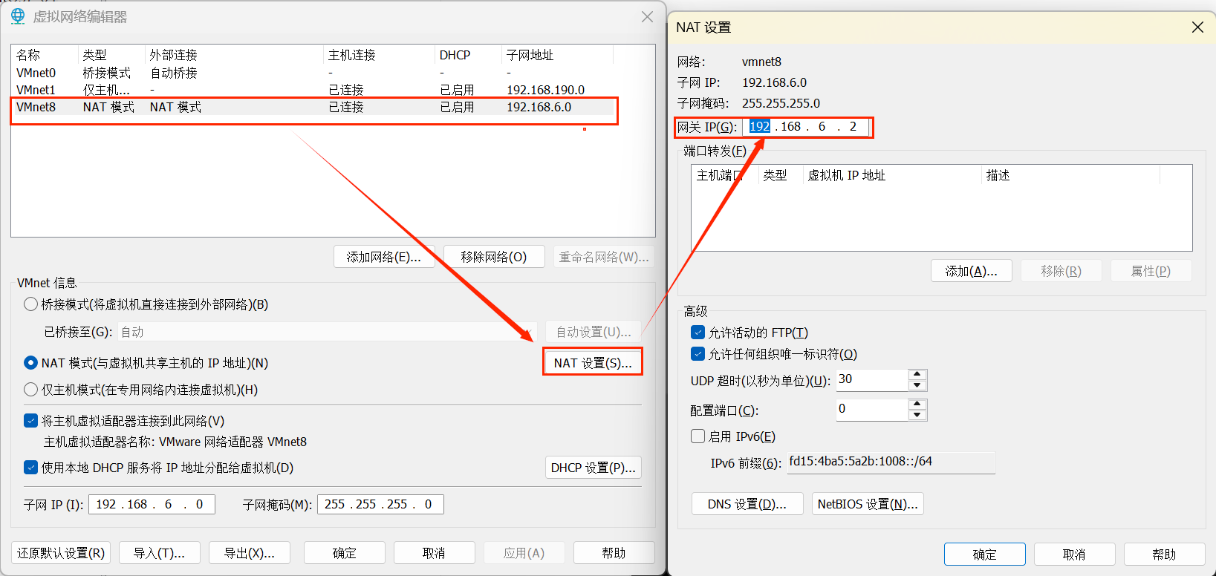The width and height of the screenshot is (1216, 576).
Task: Close the NAT 设置 dialog
Action: (x=1197, y=27)
